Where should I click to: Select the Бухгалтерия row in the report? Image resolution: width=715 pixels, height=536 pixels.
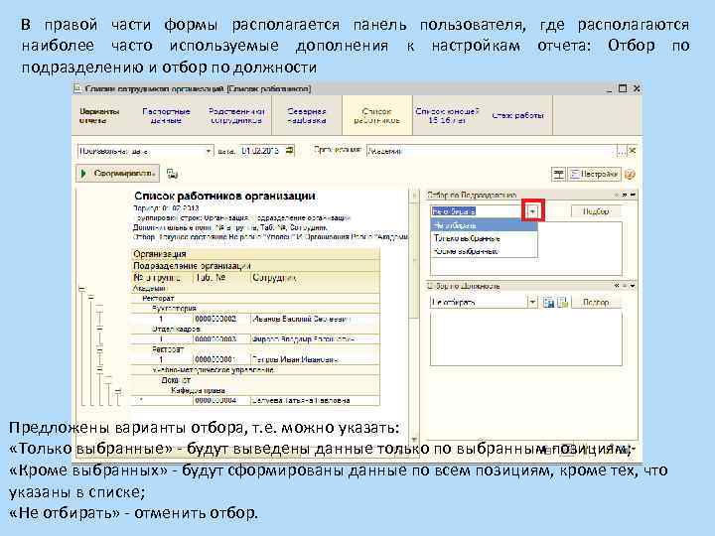click(255, 309)
